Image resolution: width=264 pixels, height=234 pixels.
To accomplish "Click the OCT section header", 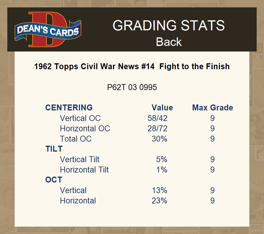I will tap(54, 180).
